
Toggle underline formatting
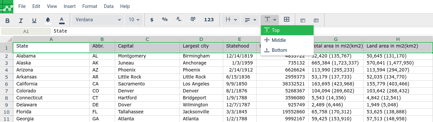click(34, 20)
